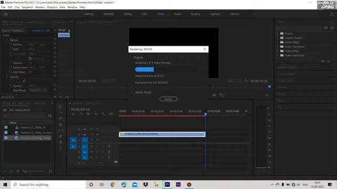The image size is (337, 189).
Task: Select the Type tool T icon
Action: pyautogui.click(x=61, y=148)
